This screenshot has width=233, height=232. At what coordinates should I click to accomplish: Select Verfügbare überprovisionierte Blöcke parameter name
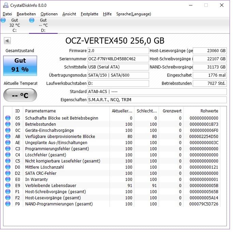[x=60, y=137]
